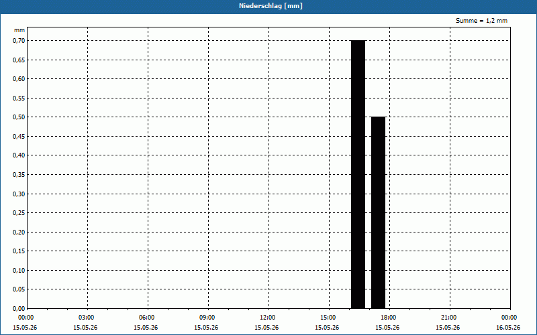
Task: Click the 0,60 y-axis value
Action: [x=19, y=79]
